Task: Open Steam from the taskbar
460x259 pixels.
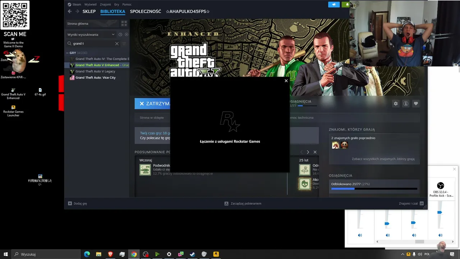Action: [x=192, y=254]
